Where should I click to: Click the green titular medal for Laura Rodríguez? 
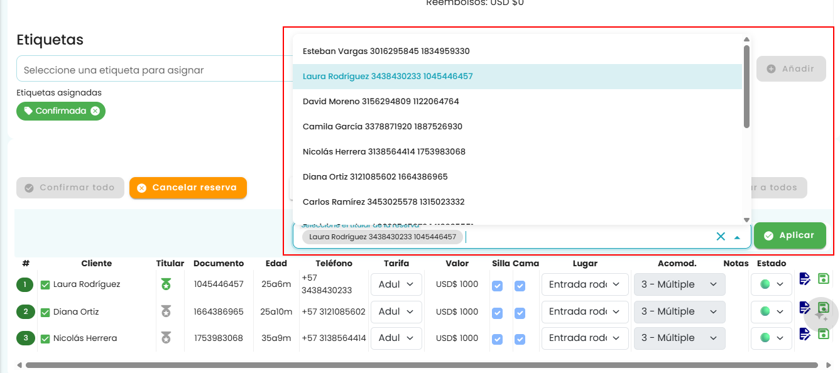(166, 284)
